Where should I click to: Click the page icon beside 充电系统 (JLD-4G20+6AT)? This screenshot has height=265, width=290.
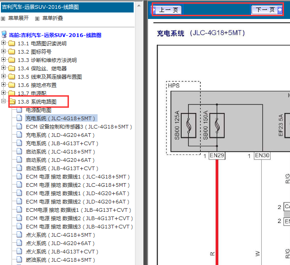pyautogui.click(x=19, y=135)
